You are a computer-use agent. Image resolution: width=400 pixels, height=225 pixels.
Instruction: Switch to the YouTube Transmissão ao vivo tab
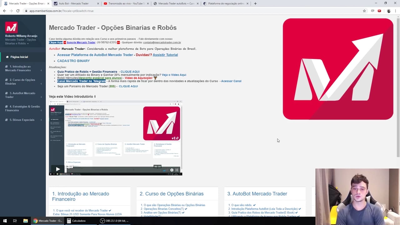click(x=126, y=3)
